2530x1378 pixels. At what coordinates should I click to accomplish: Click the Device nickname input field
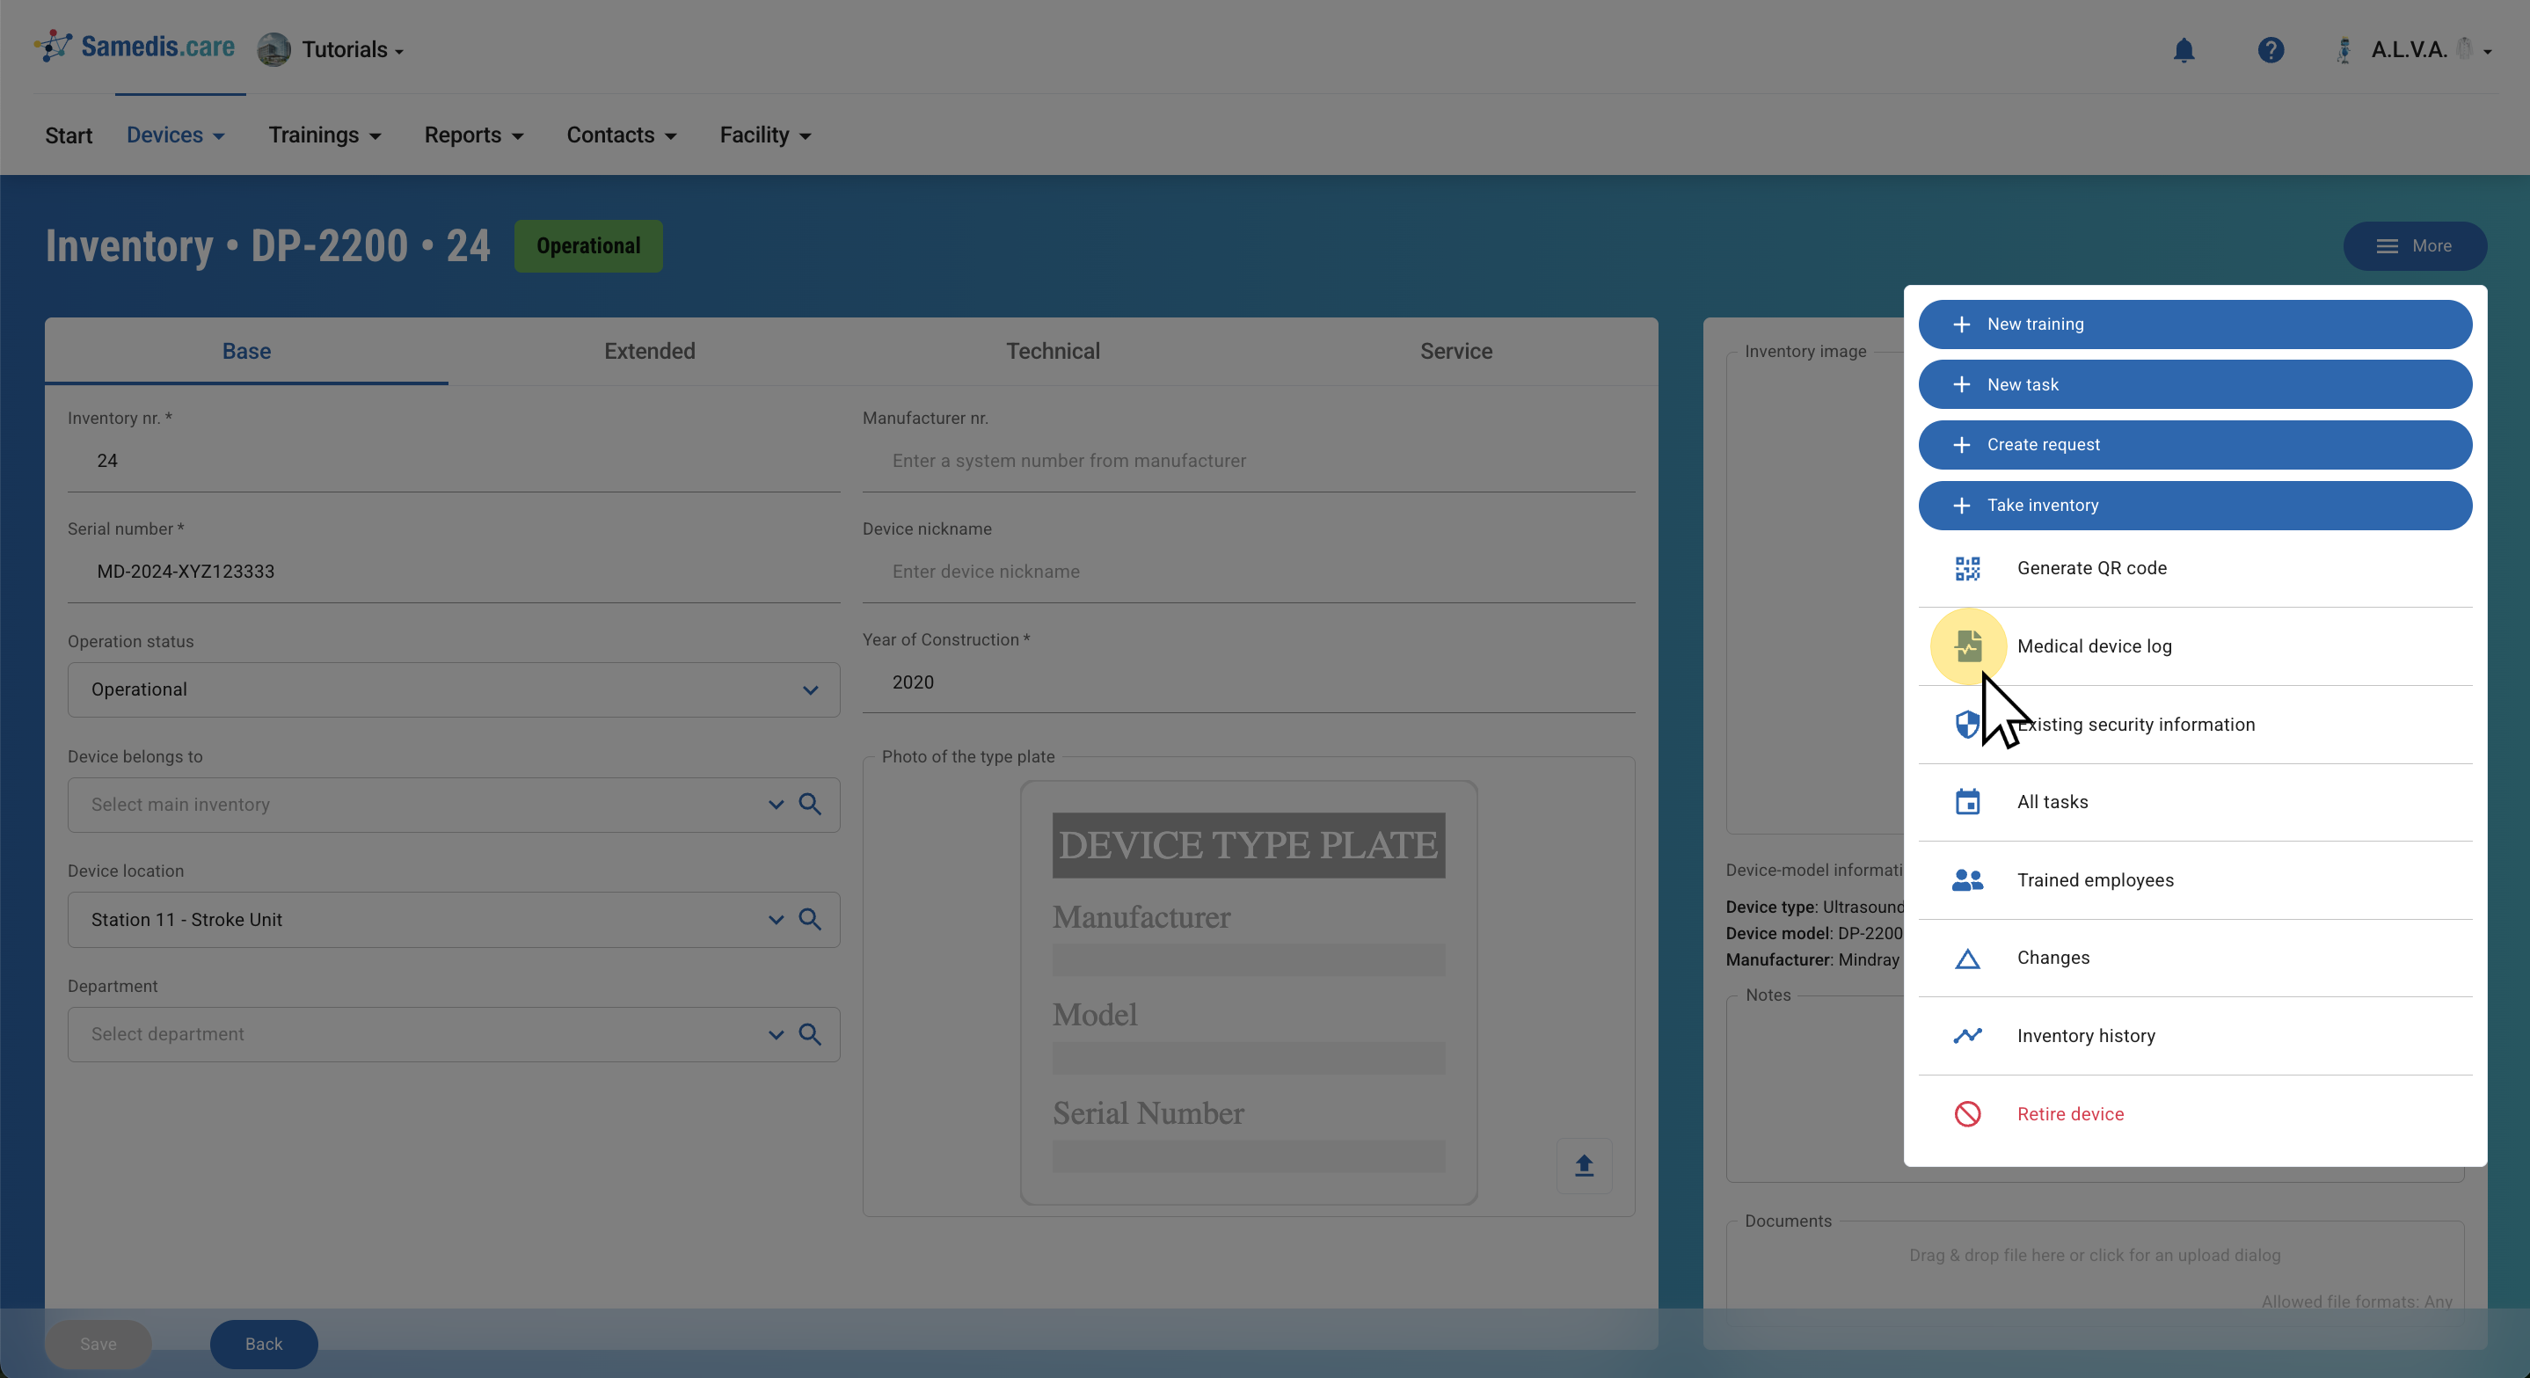click(x=1247, y=572)
